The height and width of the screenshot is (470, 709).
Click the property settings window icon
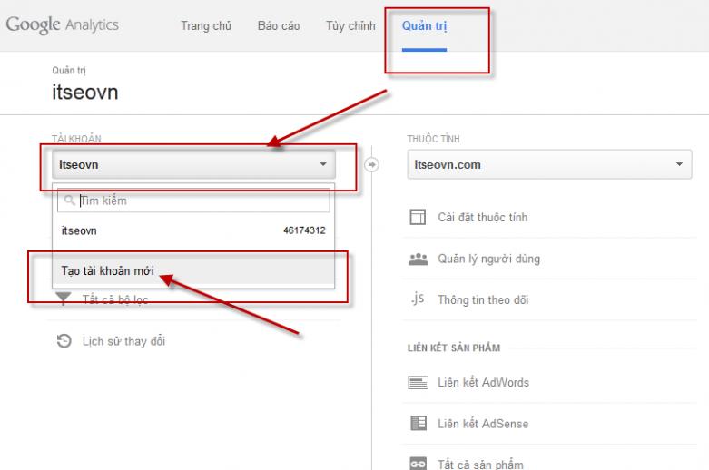pos(418,217)
